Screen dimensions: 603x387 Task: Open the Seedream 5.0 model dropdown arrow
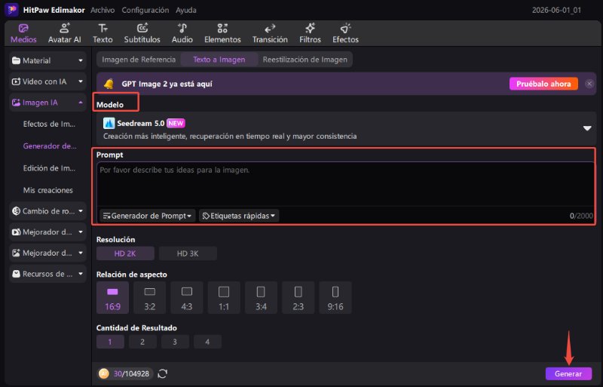587,128
